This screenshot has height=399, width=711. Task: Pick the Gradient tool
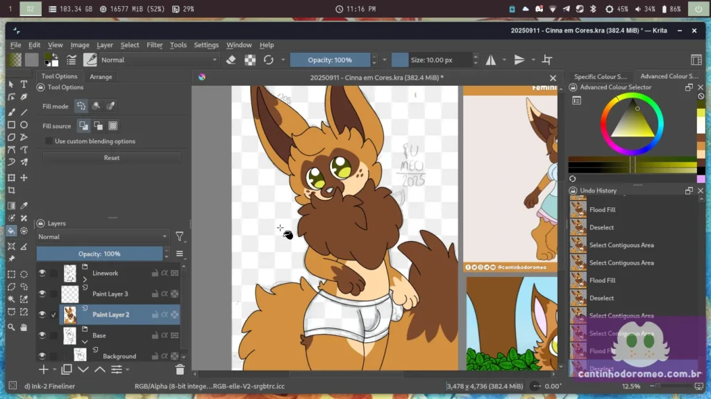[11, 206]
